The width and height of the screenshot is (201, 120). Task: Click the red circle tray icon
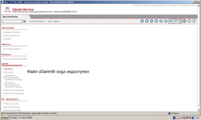point(181,118)
